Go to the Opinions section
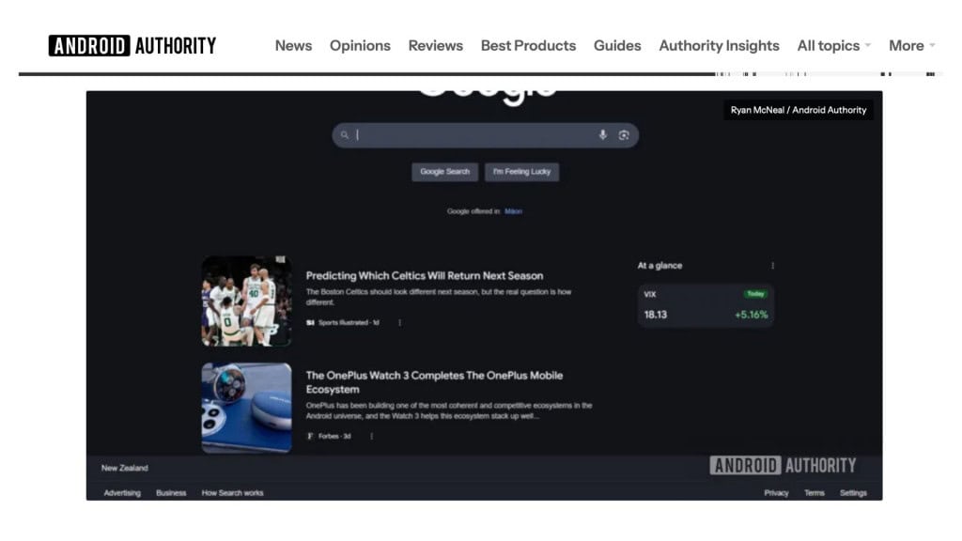This screenshot has height=541, width=962. [360, 45]
